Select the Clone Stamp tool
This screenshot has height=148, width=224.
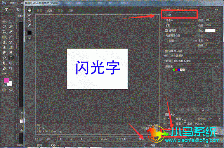(x=4, y=42)
